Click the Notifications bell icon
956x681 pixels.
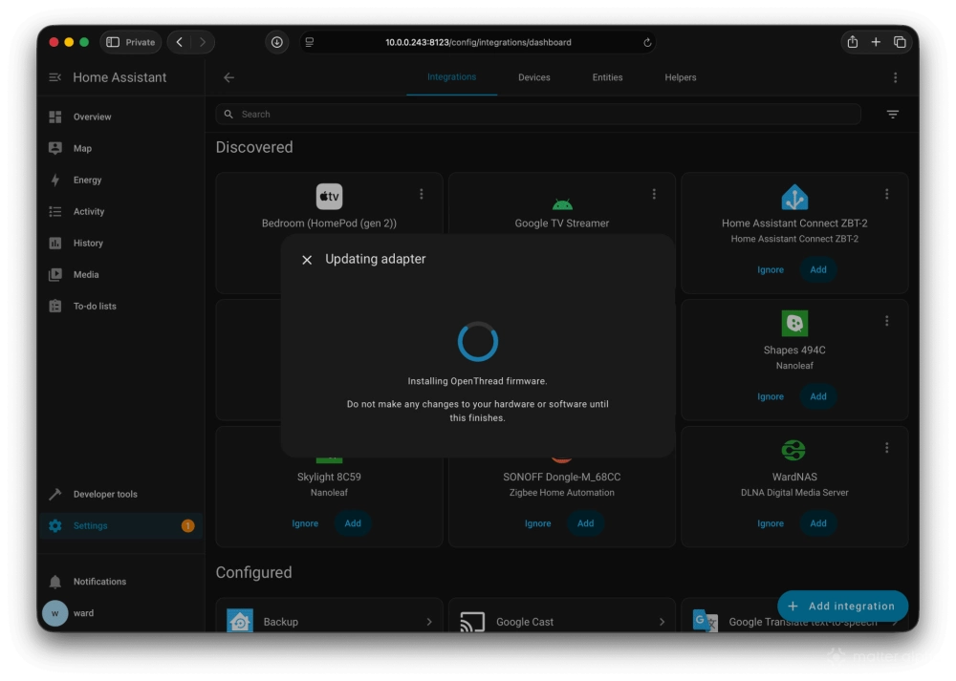pyautogui.click(x=55, y=581)
